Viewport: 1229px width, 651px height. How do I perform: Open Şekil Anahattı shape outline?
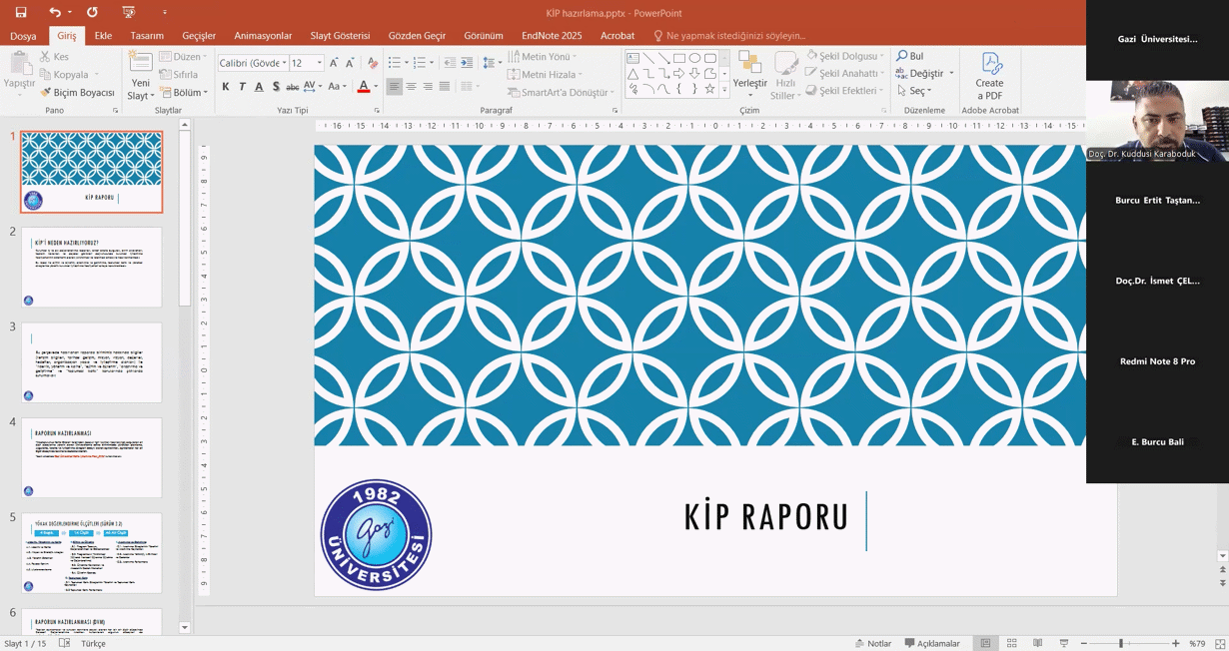844,74
